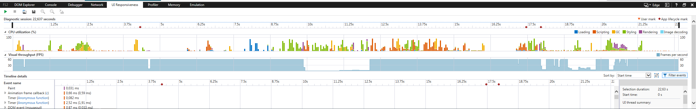Switch to the Network tab
The height and width of the screenshot is (109, 696).
(97, 5)
